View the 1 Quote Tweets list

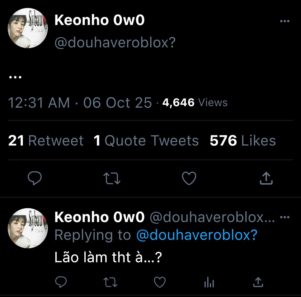coord(146,141)
